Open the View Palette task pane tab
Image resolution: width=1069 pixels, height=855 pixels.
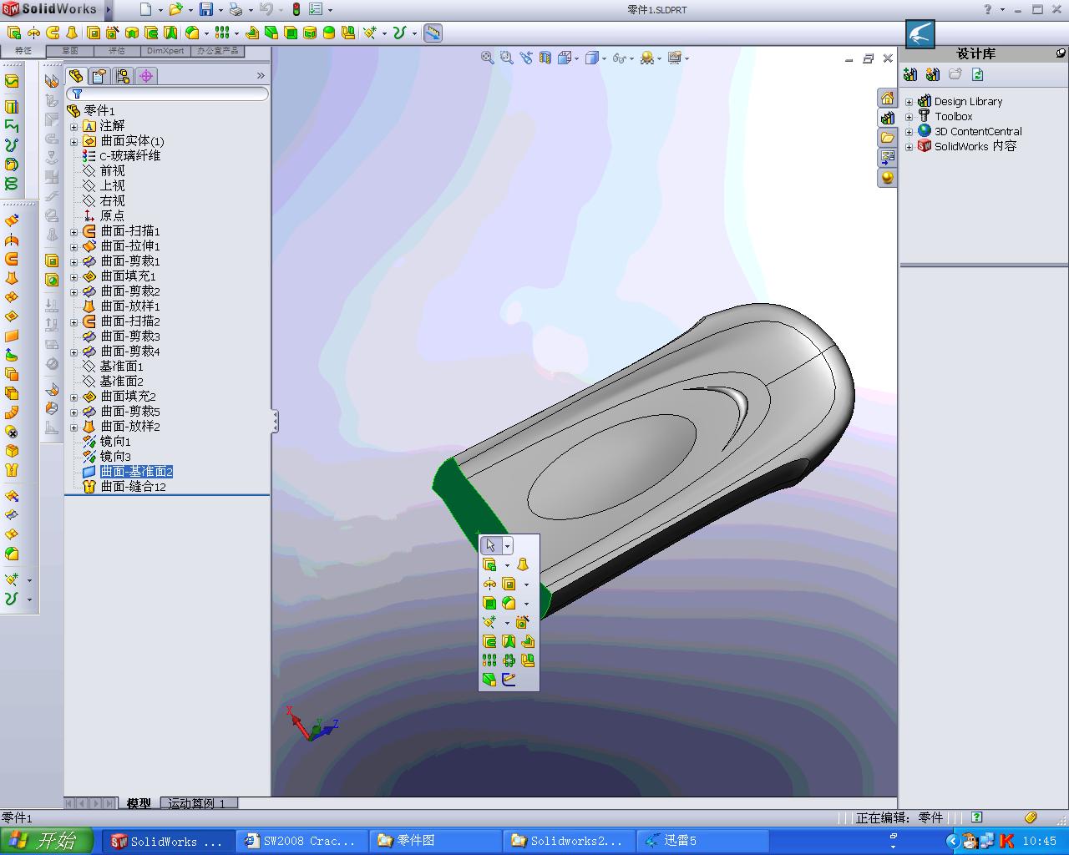pyautogui.click(x=887, y=158)
